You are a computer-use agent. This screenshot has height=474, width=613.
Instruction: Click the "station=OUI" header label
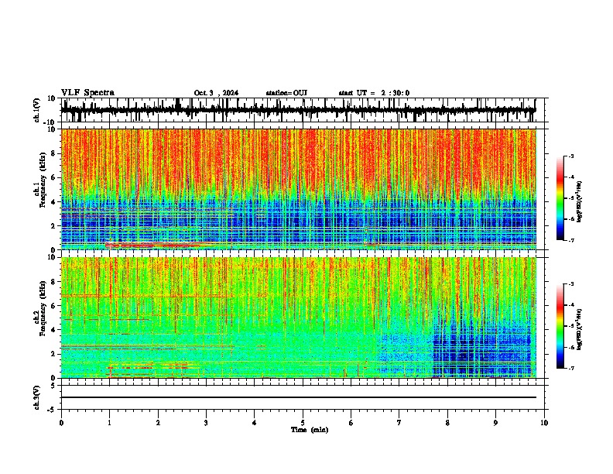coord(286,93)
